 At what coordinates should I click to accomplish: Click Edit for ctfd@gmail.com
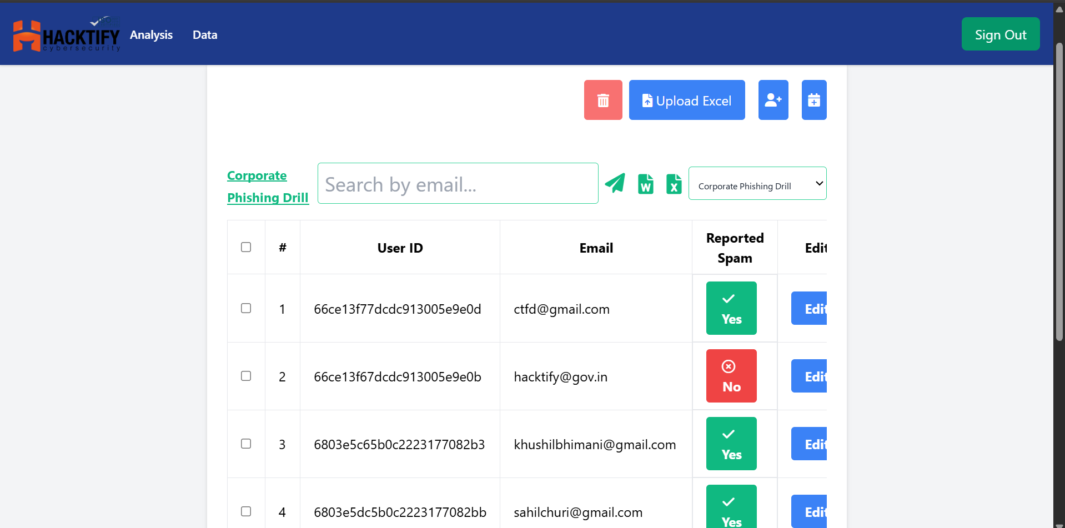click(x=809, y=308)
